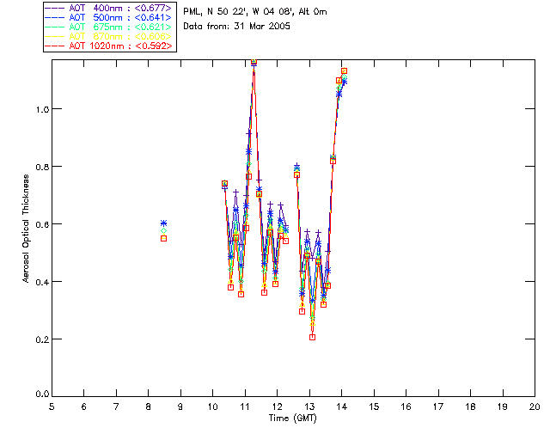550x440 pixels.
Task: Click the legend entry "AOT 675nm : <0.621>"
Action: 109,27
